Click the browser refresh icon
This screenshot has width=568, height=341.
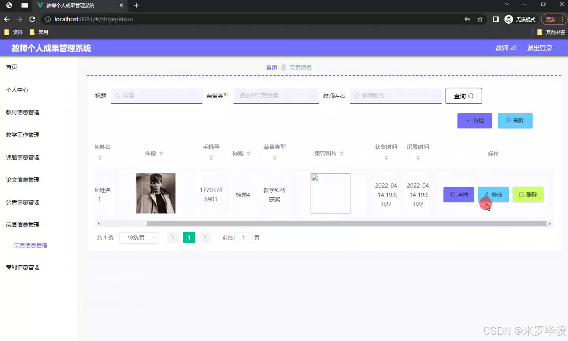coord(32,19)
